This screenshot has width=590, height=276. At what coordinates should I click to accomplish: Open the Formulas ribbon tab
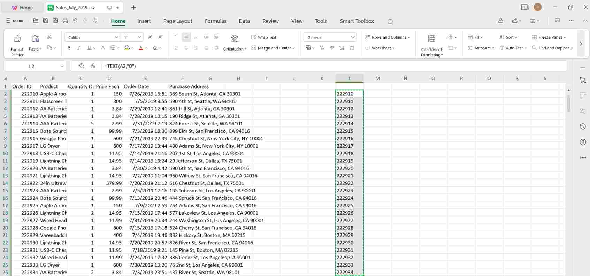tap(215, 21)
